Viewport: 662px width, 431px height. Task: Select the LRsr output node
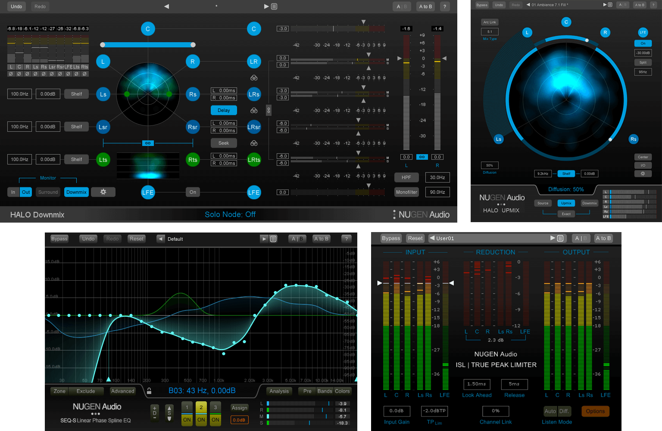pyautogui.click(x=254, y=127)
